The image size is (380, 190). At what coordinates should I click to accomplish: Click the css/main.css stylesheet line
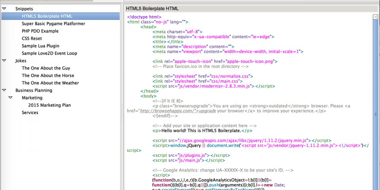tap(198, 81)
